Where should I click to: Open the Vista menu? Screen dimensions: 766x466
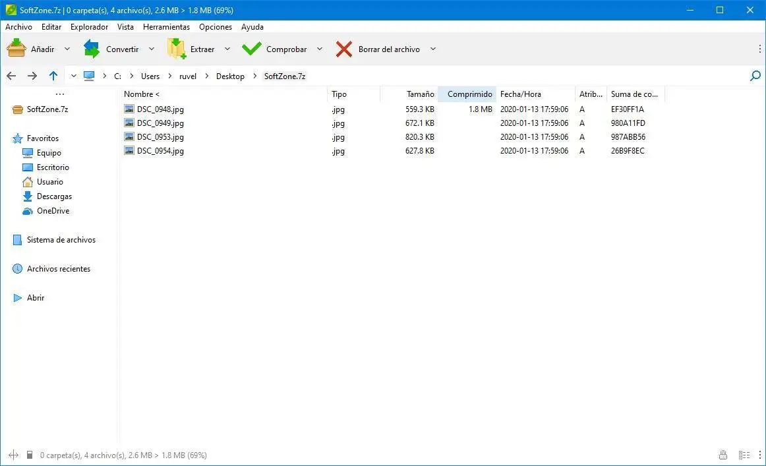click(x=125, y=27)
